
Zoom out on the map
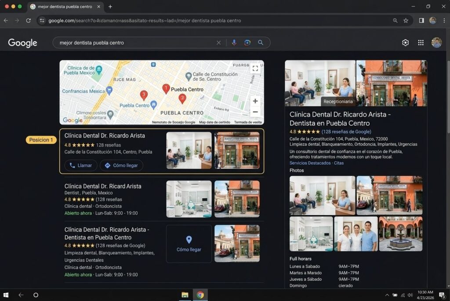[255, 112]
